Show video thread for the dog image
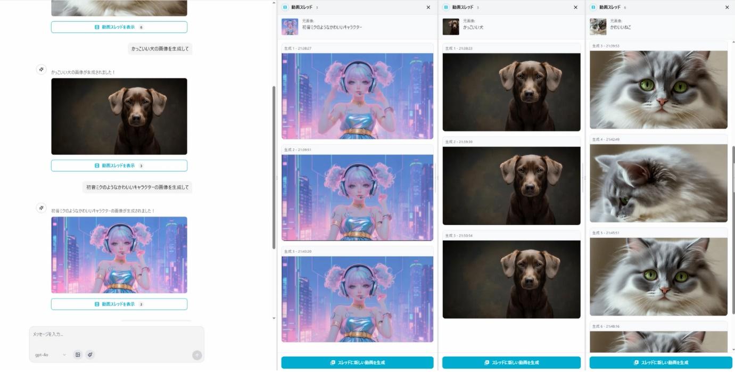735x372 pixels. [119, 166]
